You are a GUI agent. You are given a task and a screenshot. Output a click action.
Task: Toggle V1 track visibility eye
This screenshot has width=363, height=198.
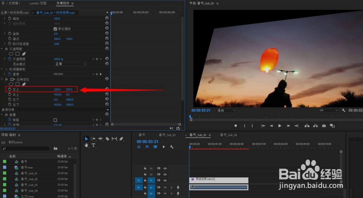point(165,181)
